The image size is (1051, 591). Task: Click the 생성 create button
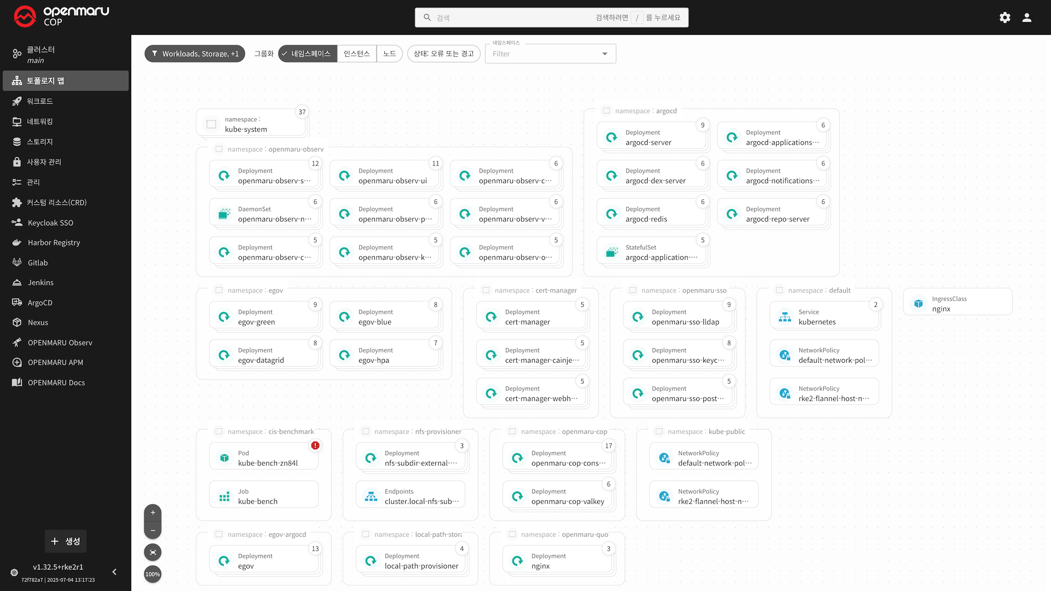pyautogui.click(x=66, y=541)
